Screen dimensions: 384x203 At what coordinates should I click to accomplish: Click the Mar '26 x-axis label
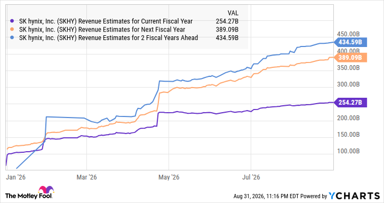tap(87, 177)
